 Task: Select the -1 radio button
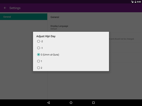(x=39, y=48)
